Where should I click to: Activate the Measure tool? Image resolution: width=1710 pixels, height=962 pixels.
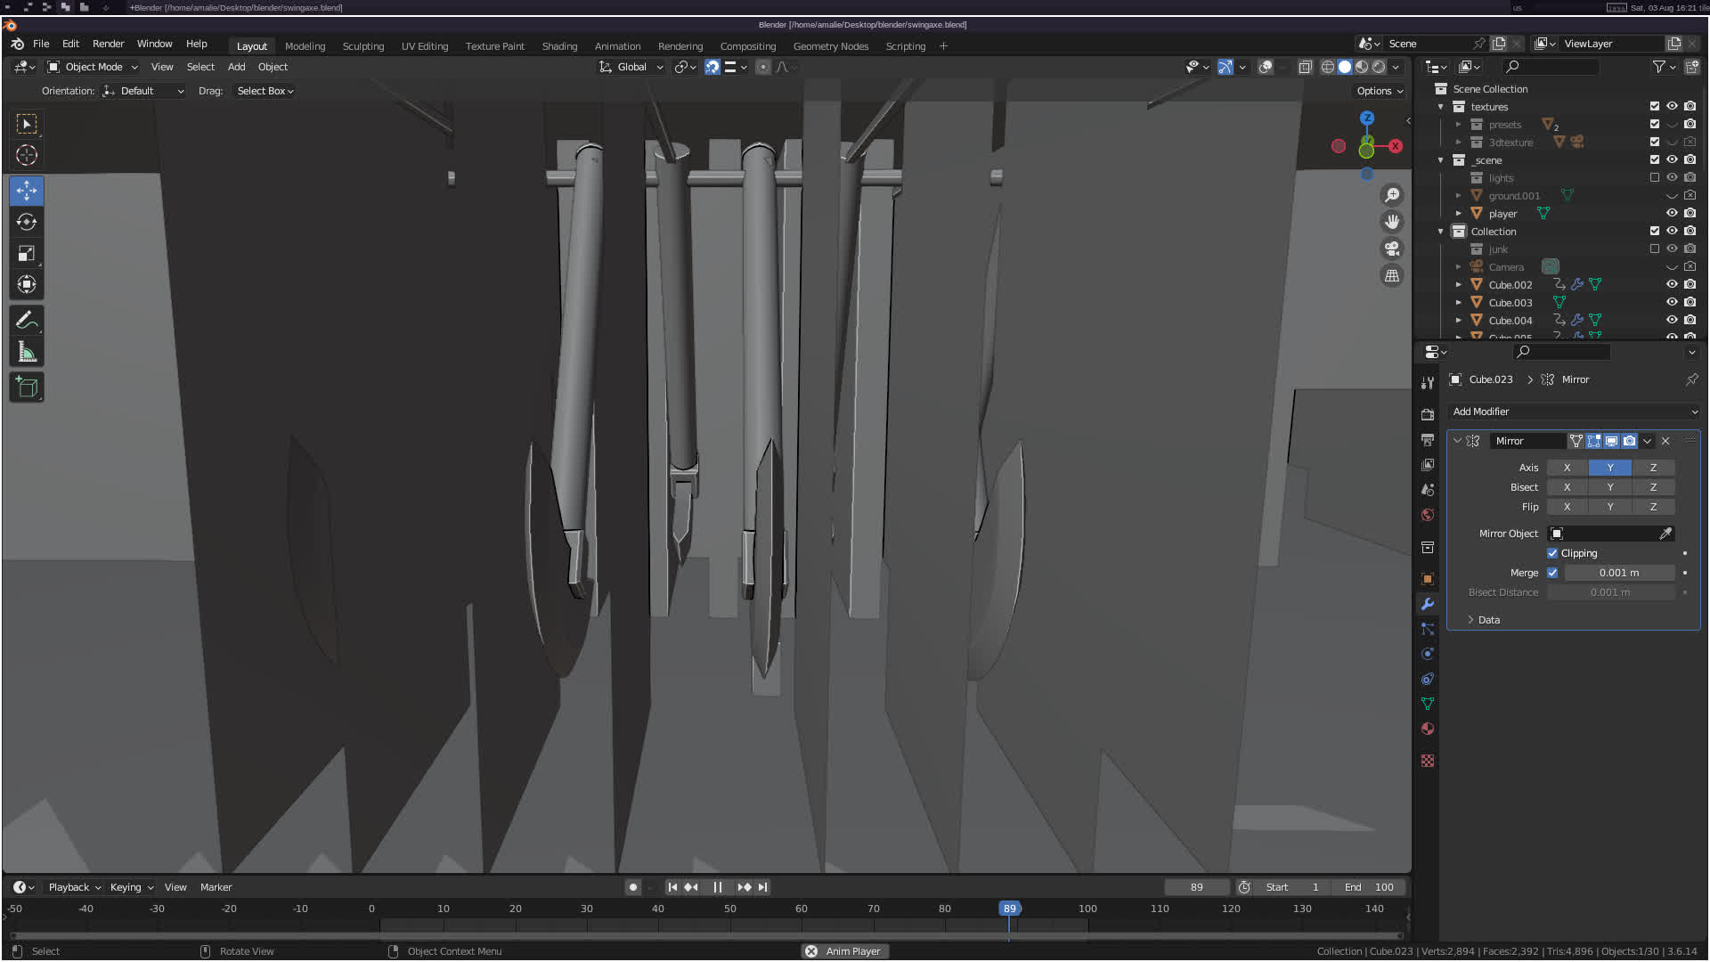coord(27,353)
